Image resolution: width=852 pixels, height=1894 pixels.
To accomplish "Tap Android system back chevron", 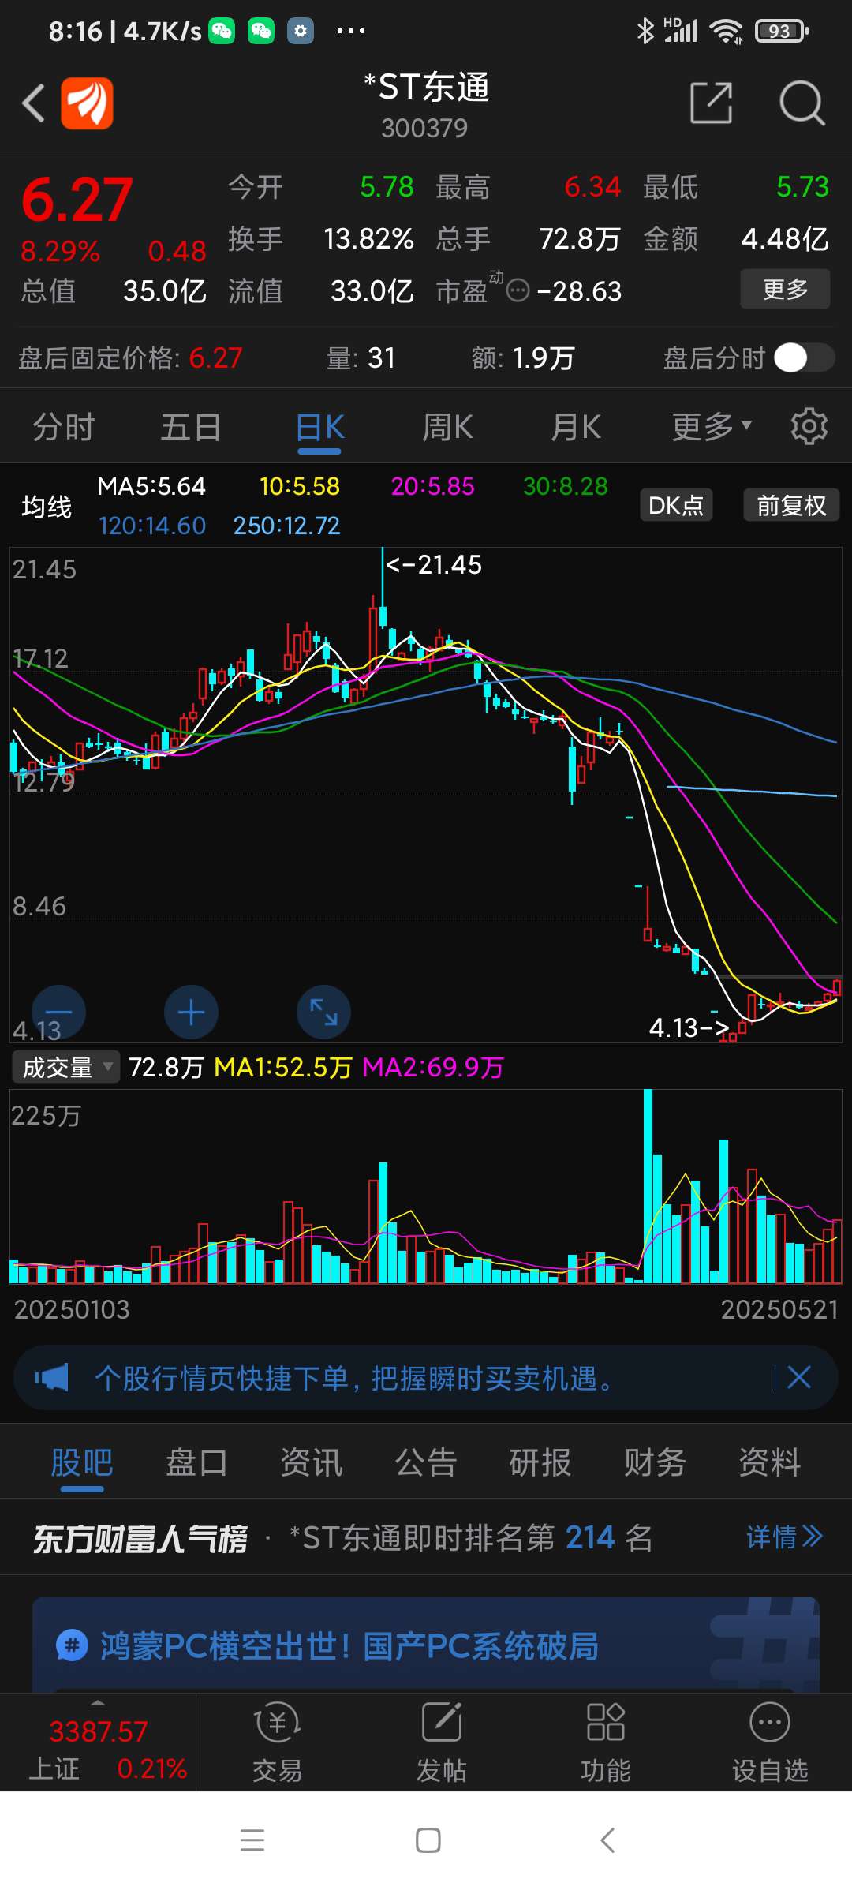I will [x=607, y=1840].
